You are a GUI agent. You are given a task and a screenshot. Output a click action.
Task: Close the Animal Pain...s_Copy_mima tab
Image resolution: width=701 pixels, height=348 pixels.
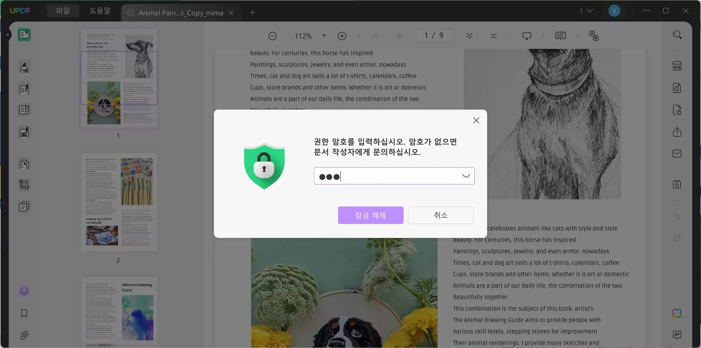231,13
